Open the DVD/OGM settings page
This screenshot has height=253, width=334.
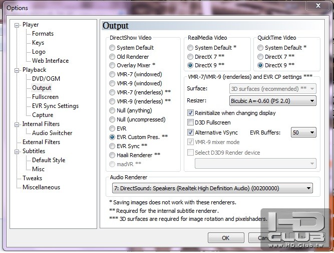46,79
